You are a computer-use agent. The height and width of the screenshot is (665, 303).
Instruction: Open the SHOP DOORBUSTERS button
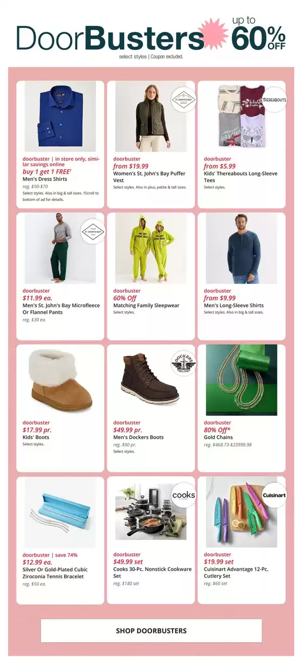[151, 631]
